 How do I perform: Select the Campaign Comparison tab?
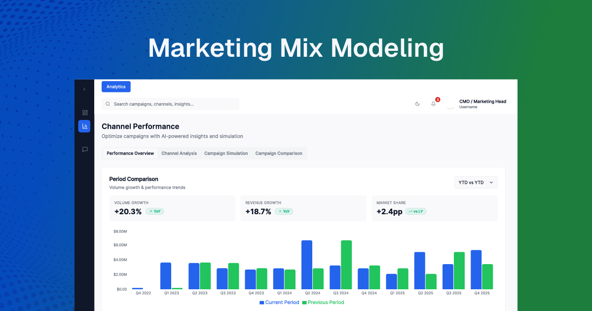click(279, 154)
